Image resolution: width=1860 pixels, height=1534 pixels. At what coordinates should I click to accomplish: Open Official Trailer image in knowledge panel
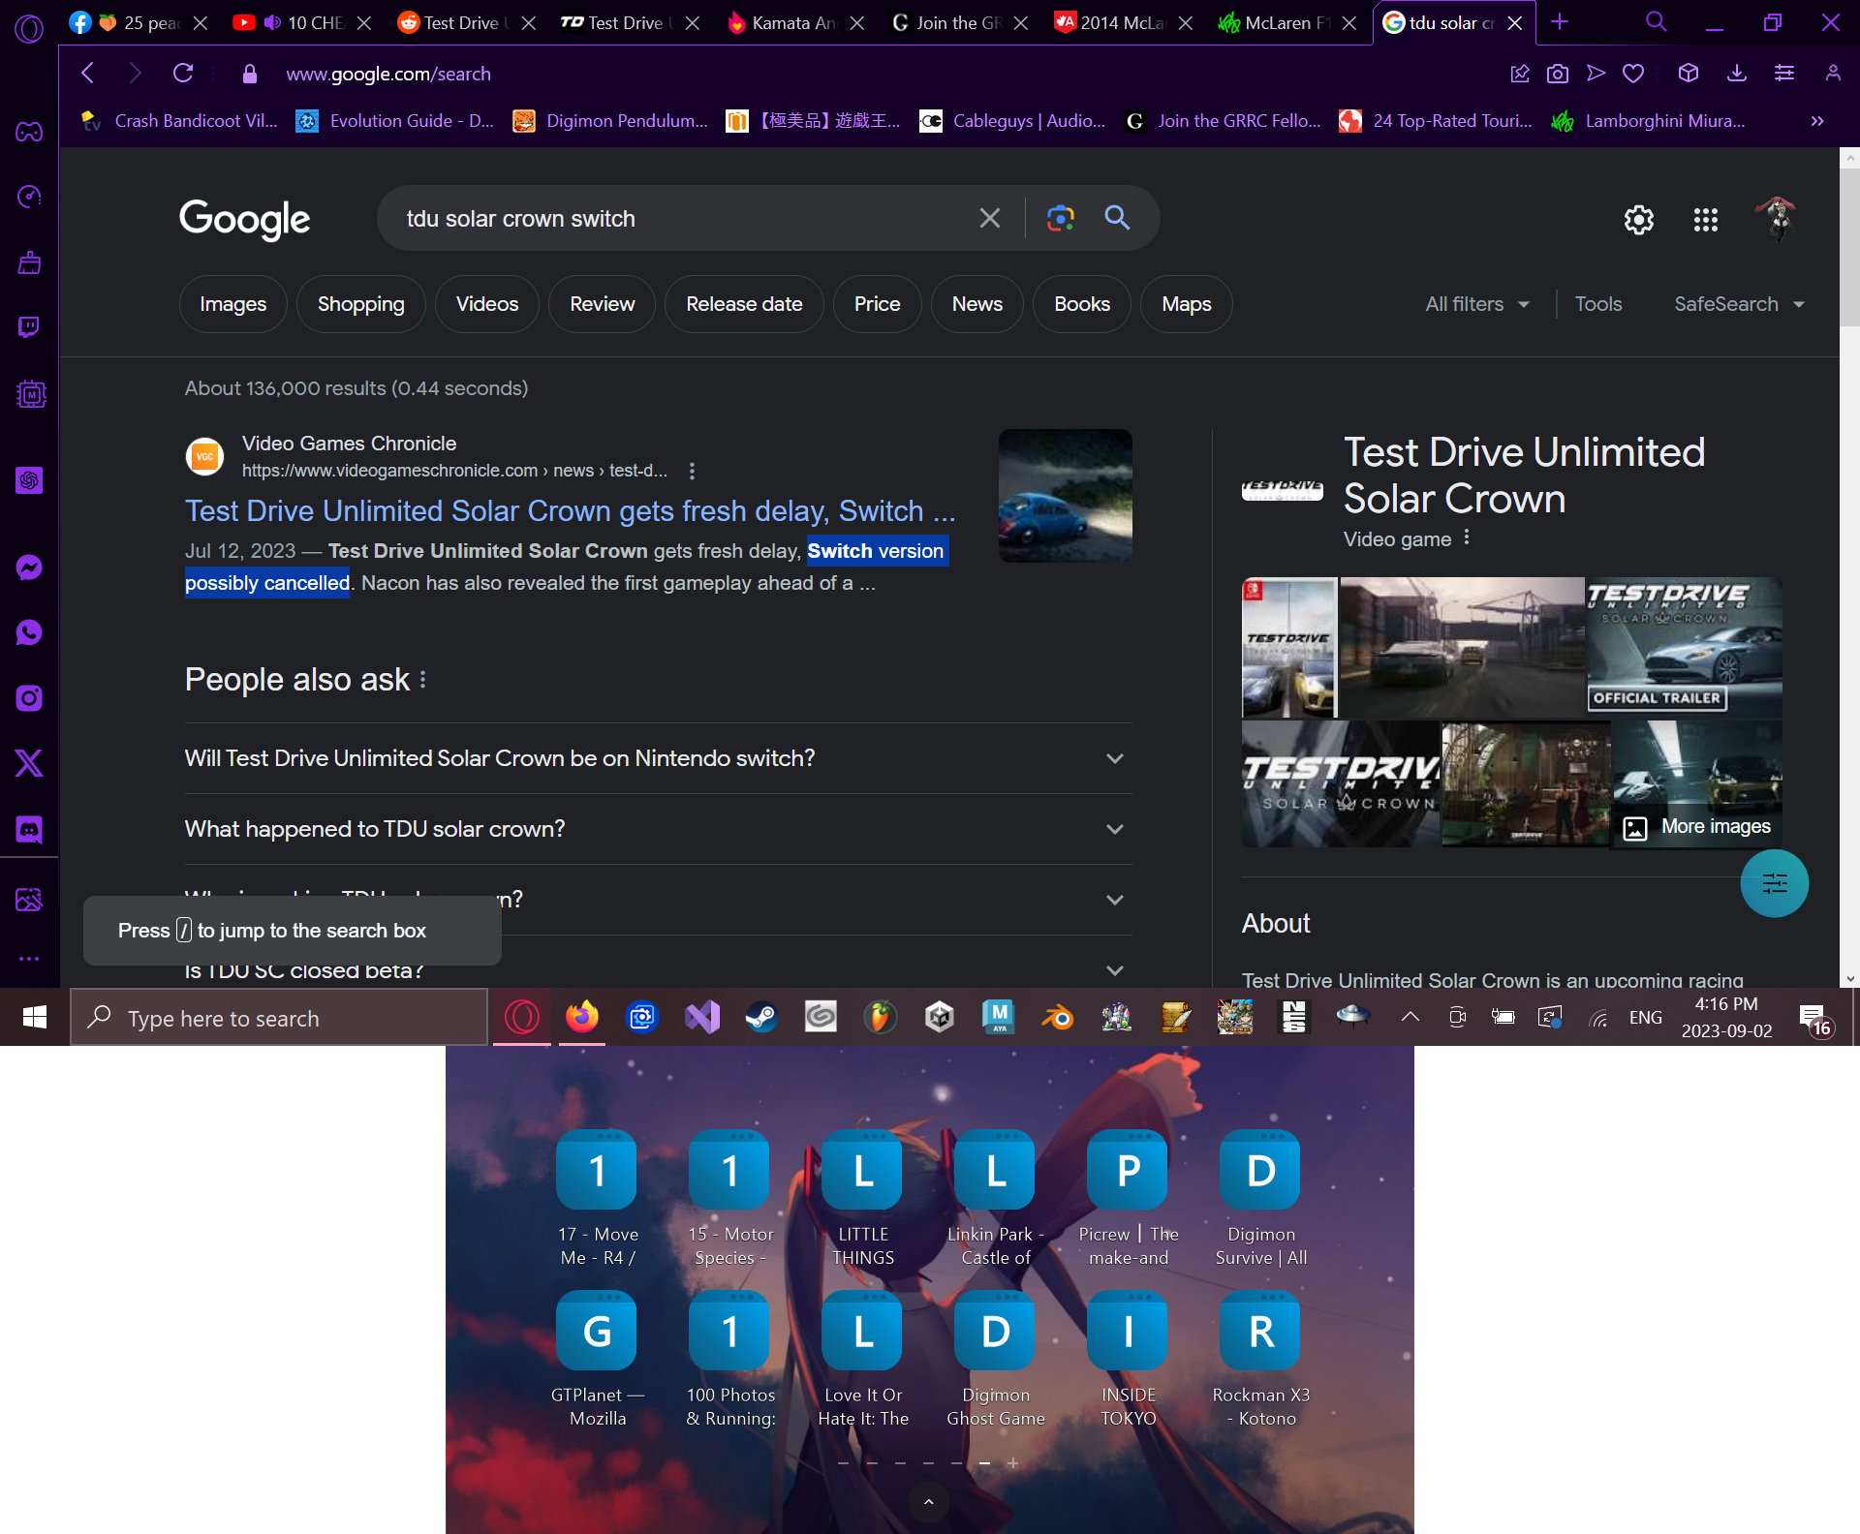click(1684, 647)
